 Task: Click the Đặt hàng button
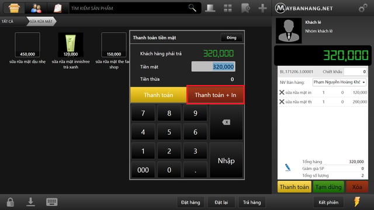pos(191,202)
